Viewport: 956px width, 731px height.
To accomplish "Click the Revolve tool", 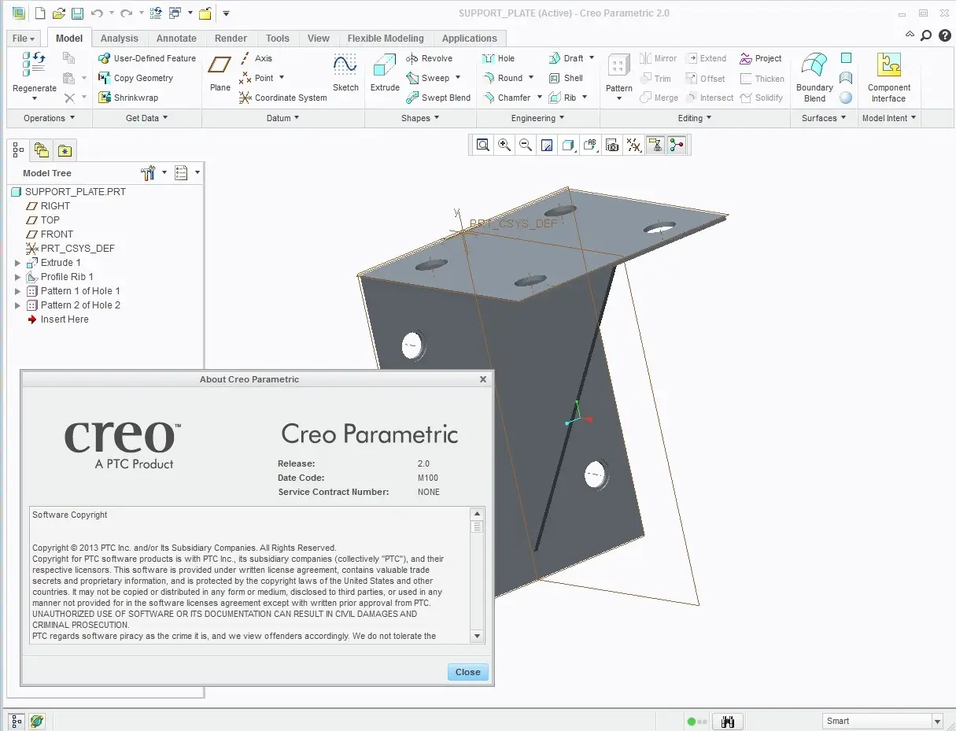I will click(x=430, y=58).
